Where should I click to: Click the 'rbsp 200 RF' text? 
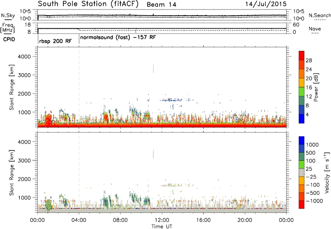pos(55,41)
